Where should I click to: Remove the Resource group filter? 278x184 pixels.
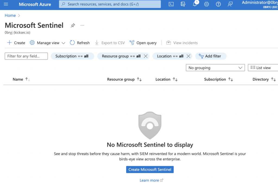coord(146,56)
